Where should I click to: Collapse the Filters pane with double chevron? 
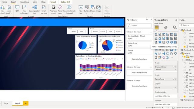point(151,19)
